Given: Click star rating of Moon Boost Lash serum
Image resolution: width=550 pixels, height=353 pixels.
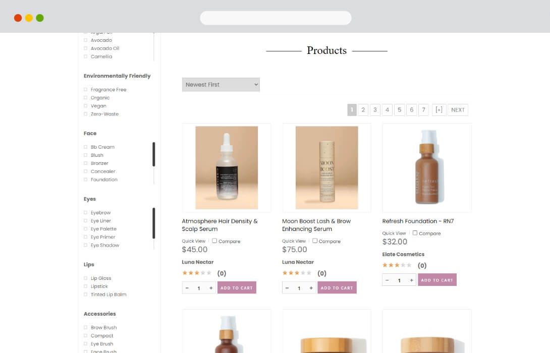Looking at the screenshot, I should tap(297, 273).
